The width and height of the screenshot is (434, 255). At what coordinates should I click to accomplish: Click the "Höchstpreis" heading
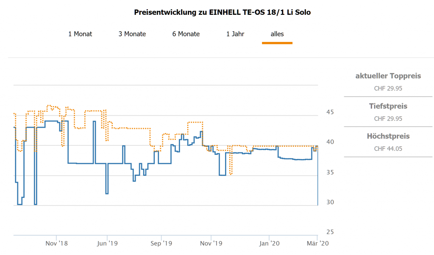(388, 136)
